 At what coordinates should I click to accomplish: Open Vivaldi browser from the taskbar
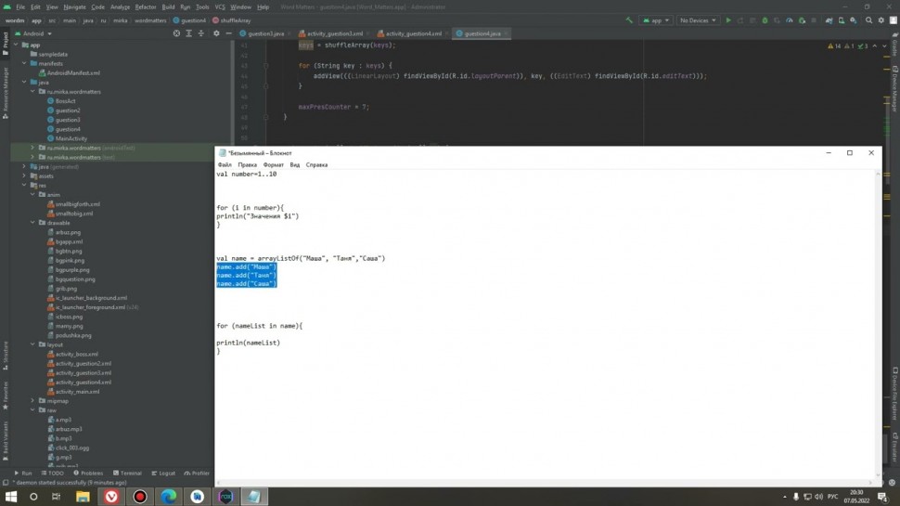pos(110,497)
